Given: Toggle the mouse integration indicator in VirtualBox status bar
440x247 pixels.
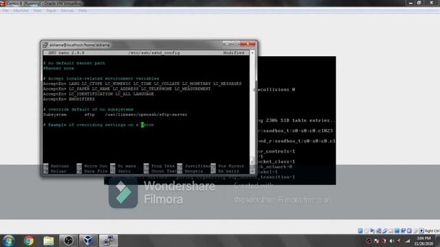Looking at the screenshot, I should tap(415, 231).
